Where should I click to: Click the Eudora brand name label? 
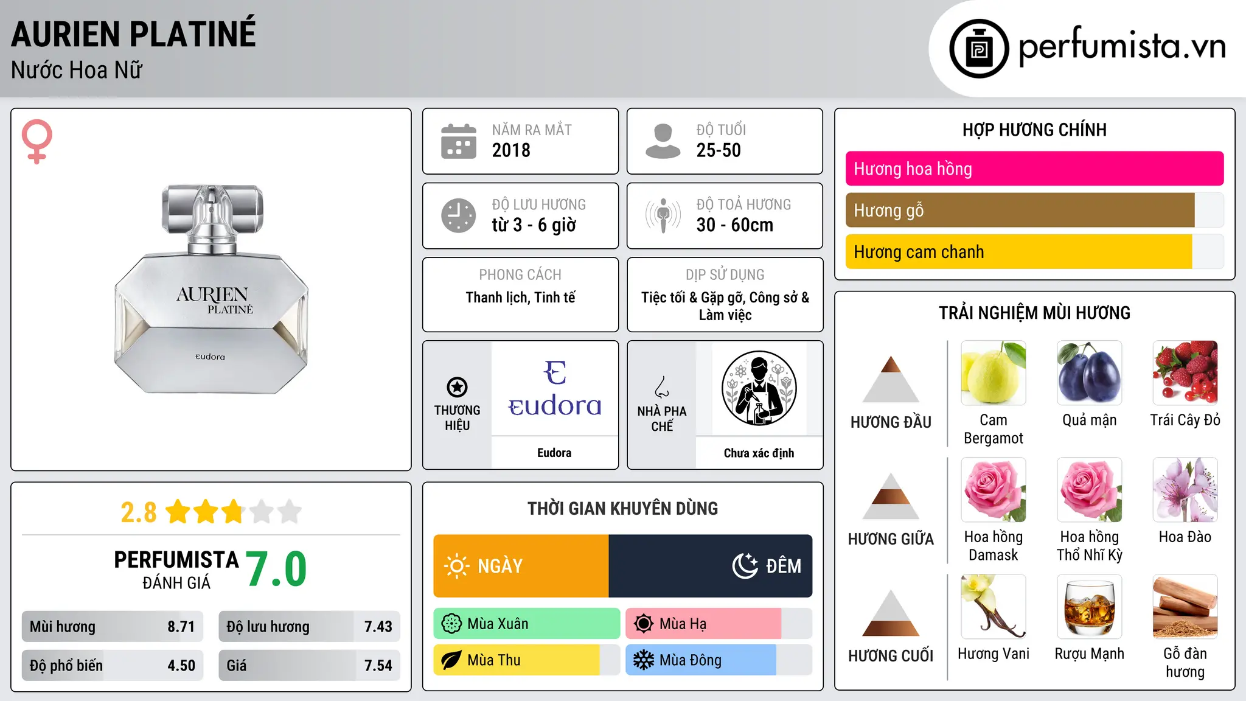pos(554,453)
